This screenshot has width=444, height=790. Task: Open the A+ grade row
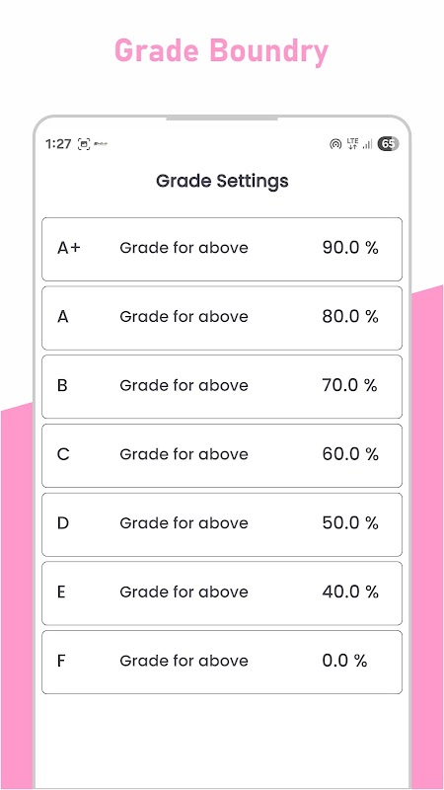click(222, 249)
